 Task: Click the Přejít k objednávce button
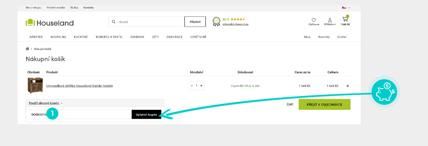click(325, 104)
